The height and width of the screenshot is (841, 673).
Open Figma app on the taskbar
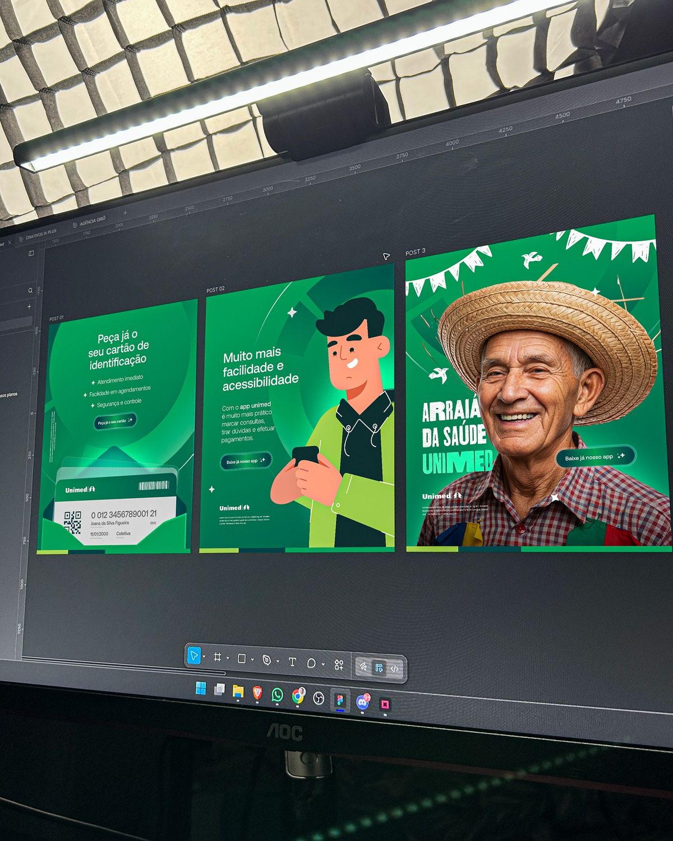click(340, 700)
